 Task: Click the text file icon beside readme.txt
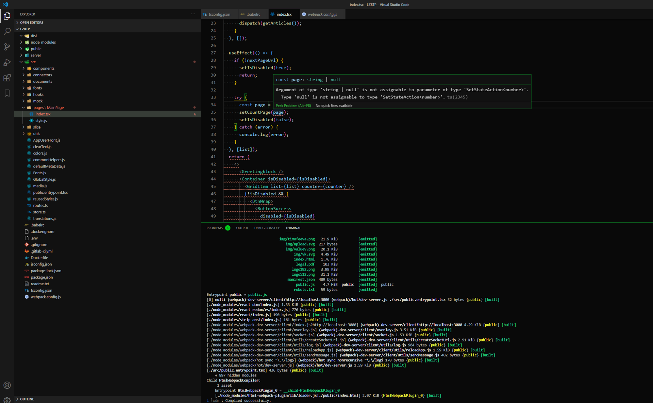[x=27, y=284]
